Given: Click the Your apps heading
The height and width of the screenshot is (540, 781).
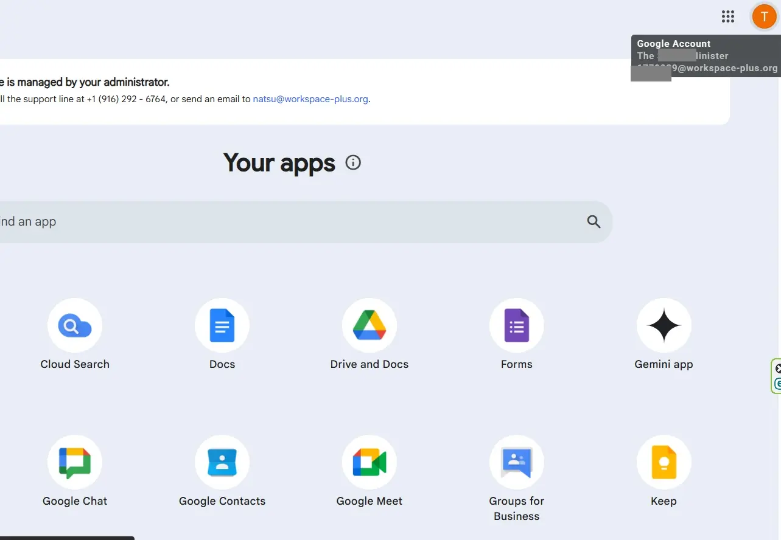Looking at the screenshot, I should pyautogui.click(x=279, y=163).
